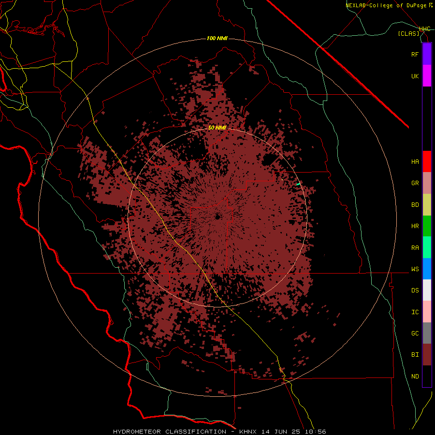Viewport: 435px width, 435px height.
Task: Click the GR legend label
Action: (415, 183)
